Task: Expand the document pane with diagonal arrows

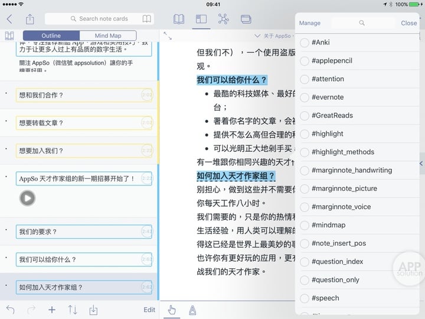Action: [x=168, y=36]
